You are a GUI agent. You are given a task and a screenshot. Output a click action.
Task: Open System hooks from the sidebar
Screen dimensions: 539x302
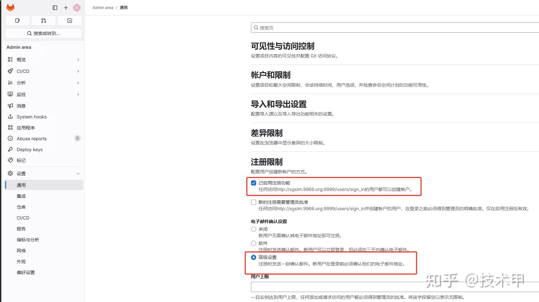pyautogui.click(x=31, y=117)
